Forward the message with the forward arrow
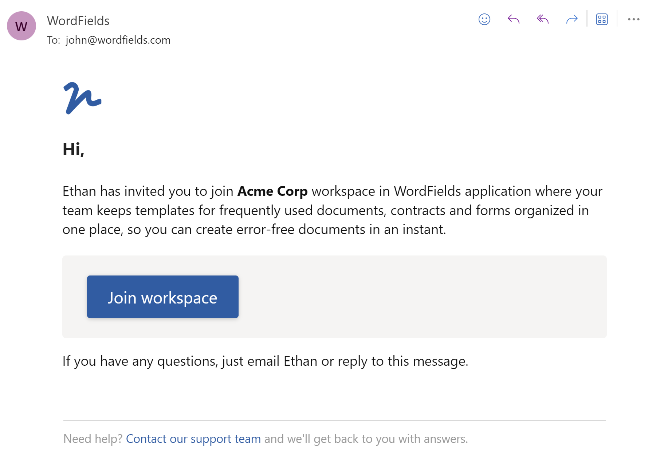656x460 pixels. [x=572, y=19]
